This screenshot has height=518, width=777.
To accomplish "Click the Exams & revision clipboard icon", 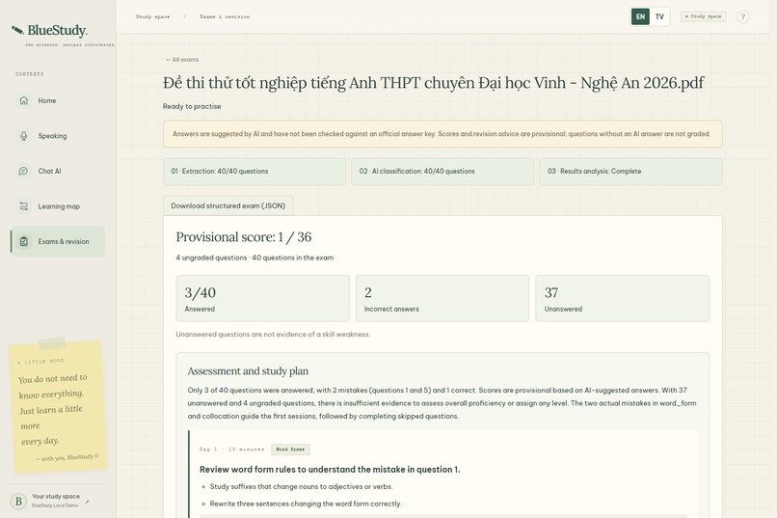I will coord(24,241).
